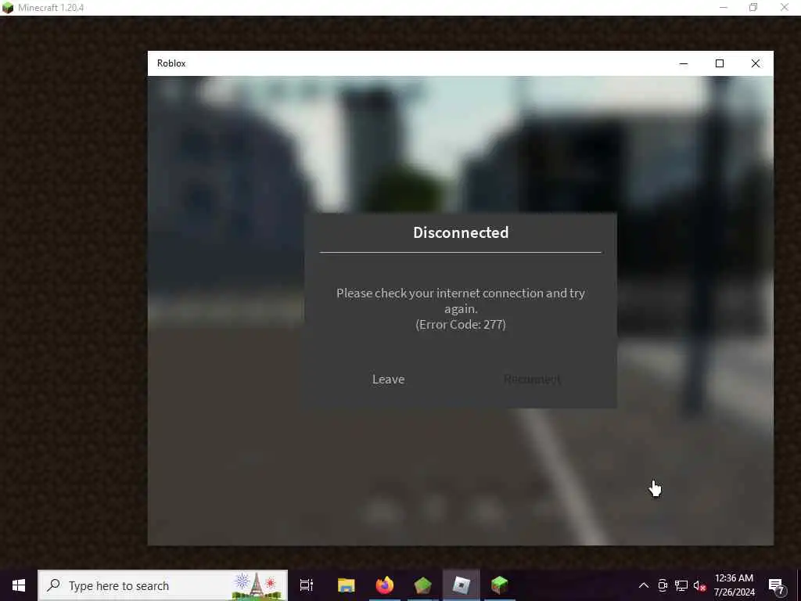Open the clock showing 12:36 AM

point(734,585)
